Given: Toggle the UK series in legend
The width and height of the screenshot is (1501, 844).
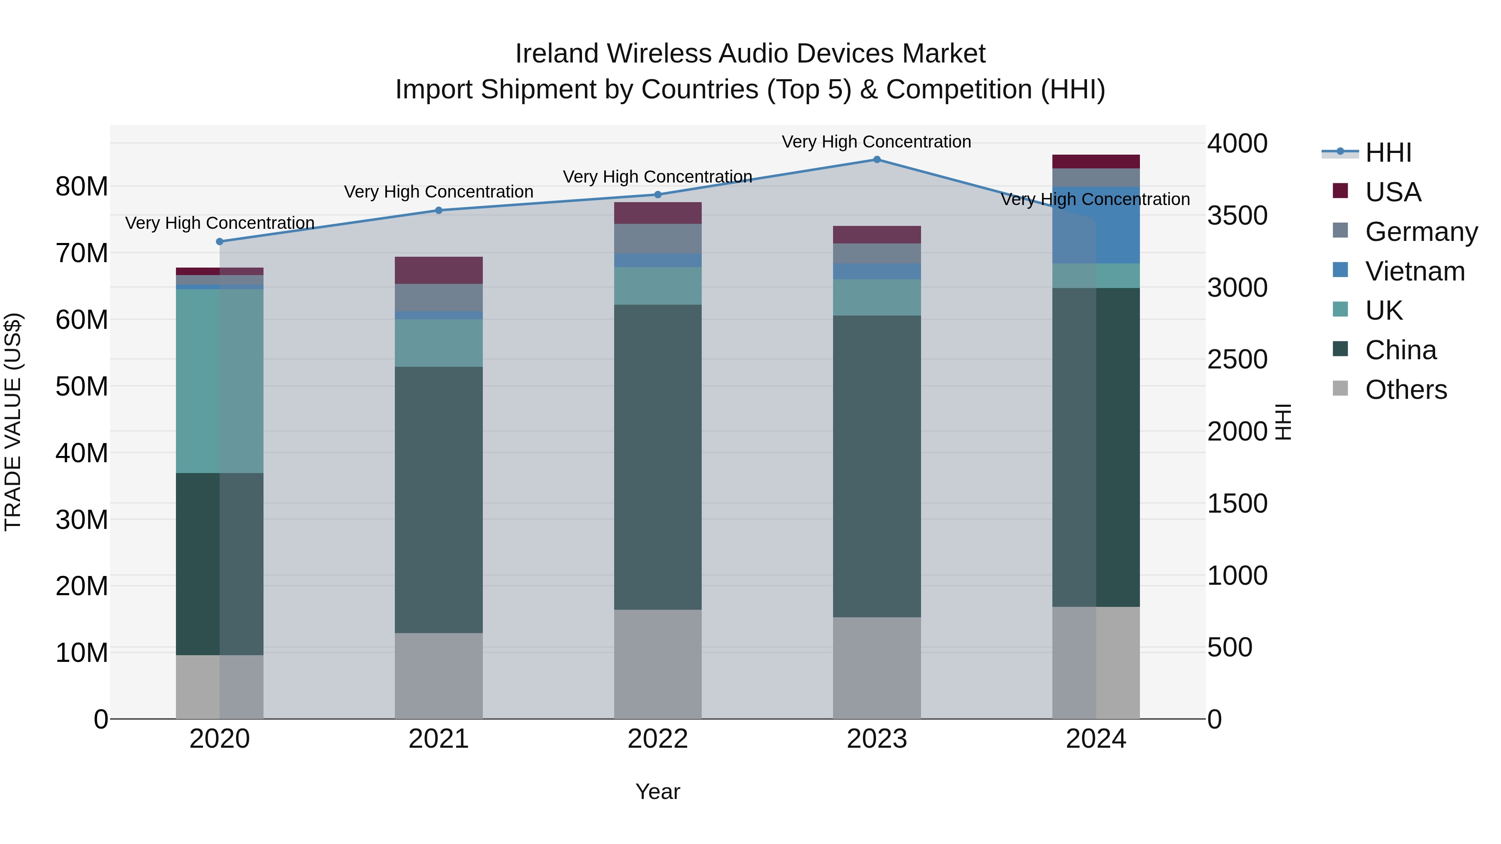Looking at the screenshot, I should (1368, 311).
